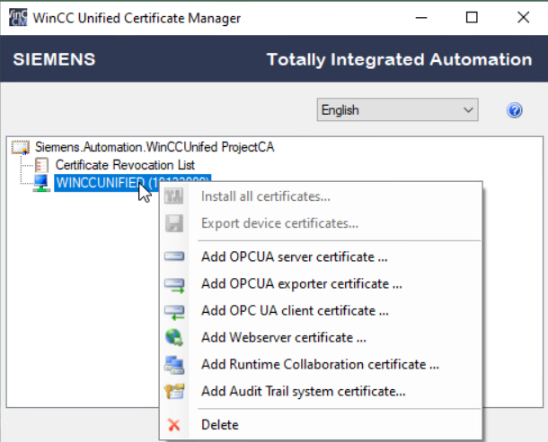Select Add Audit Trail system certificate
The height and width of the screenshot is (442, 548).
304,392
